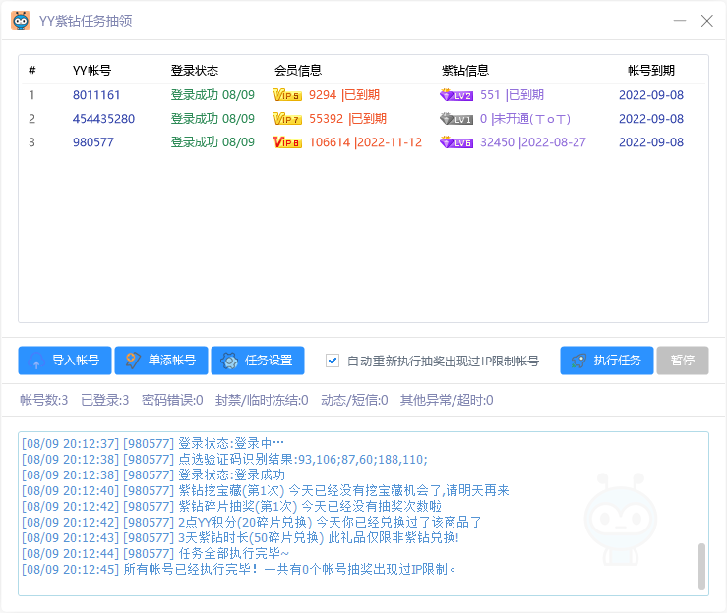Toggle auto re-run IP-limited accounts checkbox

pyautogui.click(x=333, y=361)
